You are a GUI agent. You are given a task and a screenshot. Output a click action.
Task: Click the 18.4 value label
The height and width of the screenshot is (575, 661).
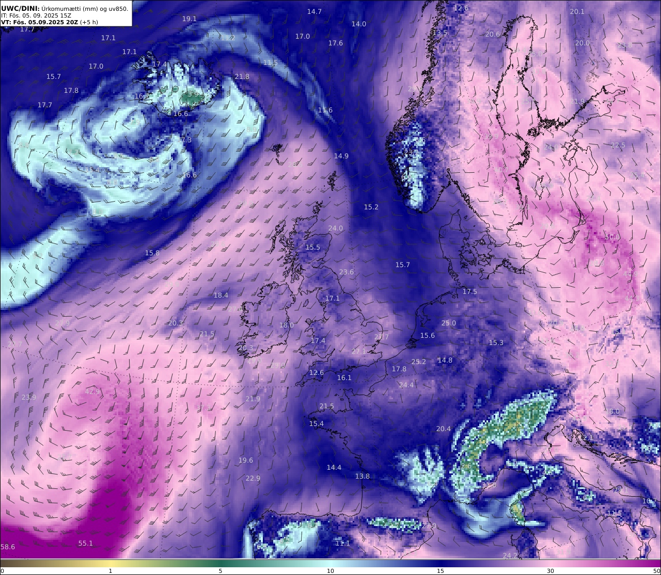pyautogui.click(x=221, y=295)
